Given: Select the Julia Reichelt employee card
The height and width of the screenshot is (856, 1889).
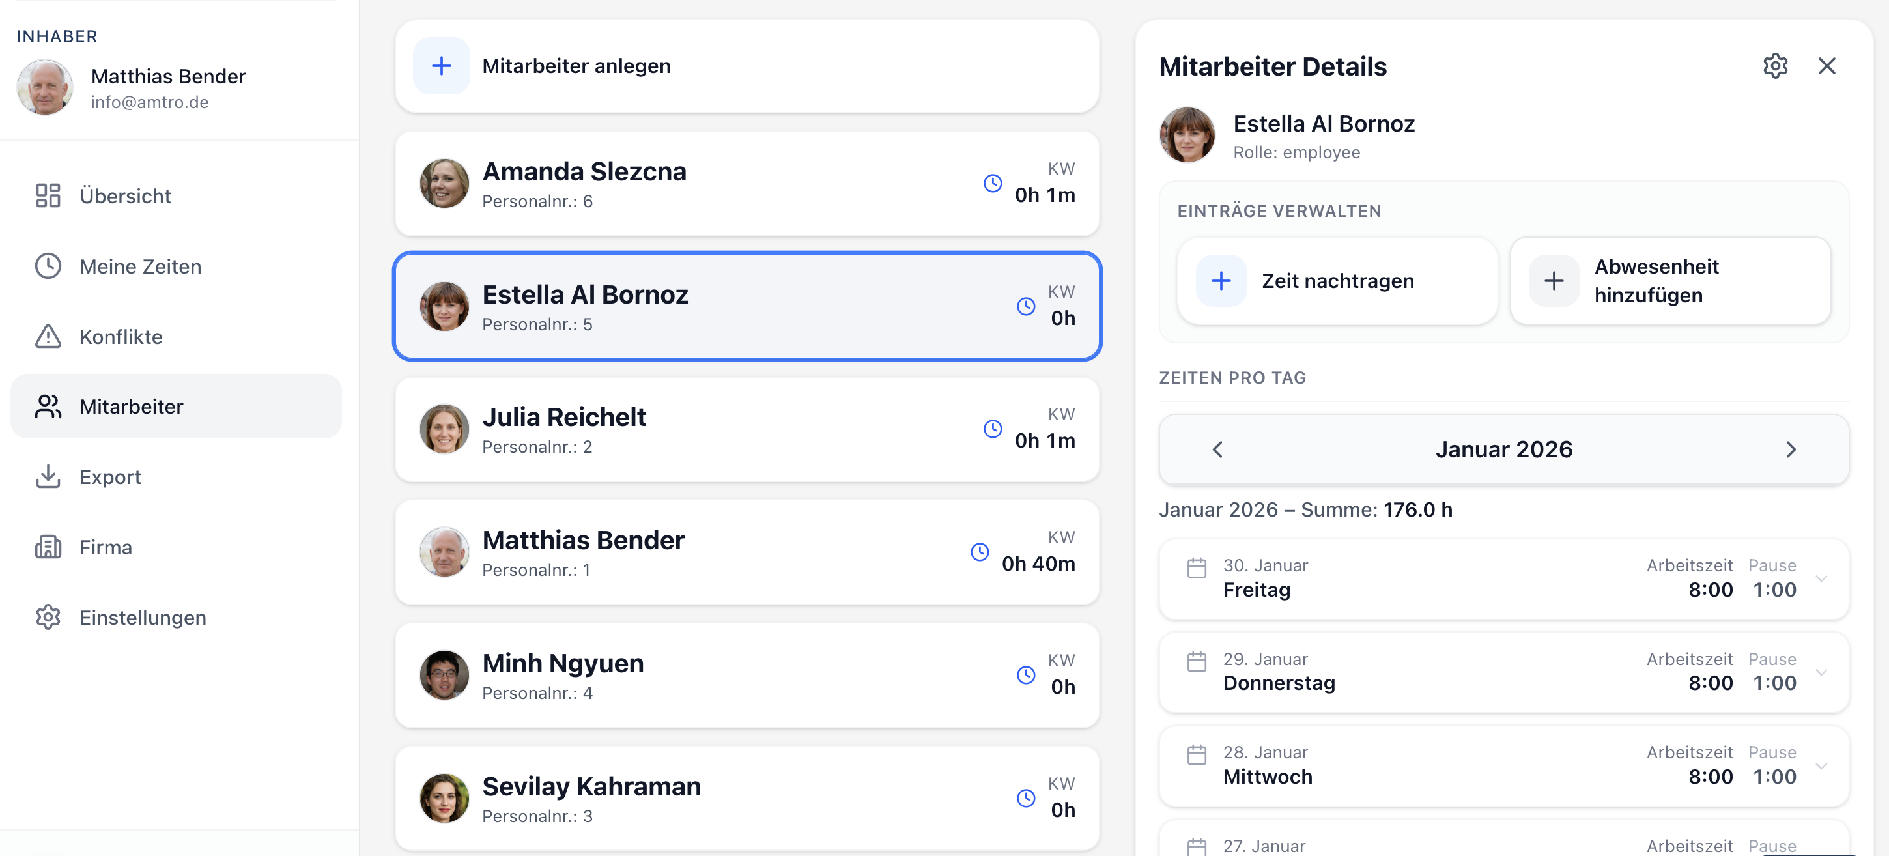Looking at the screenshot, I should (x=747, y=429).
